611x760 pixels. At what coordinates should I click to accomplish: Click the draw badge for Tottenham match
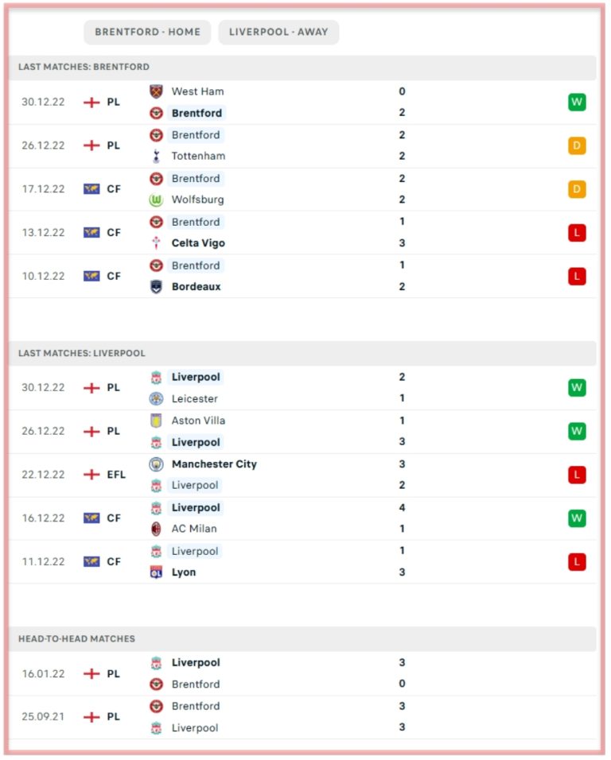[x=577, y=146]
